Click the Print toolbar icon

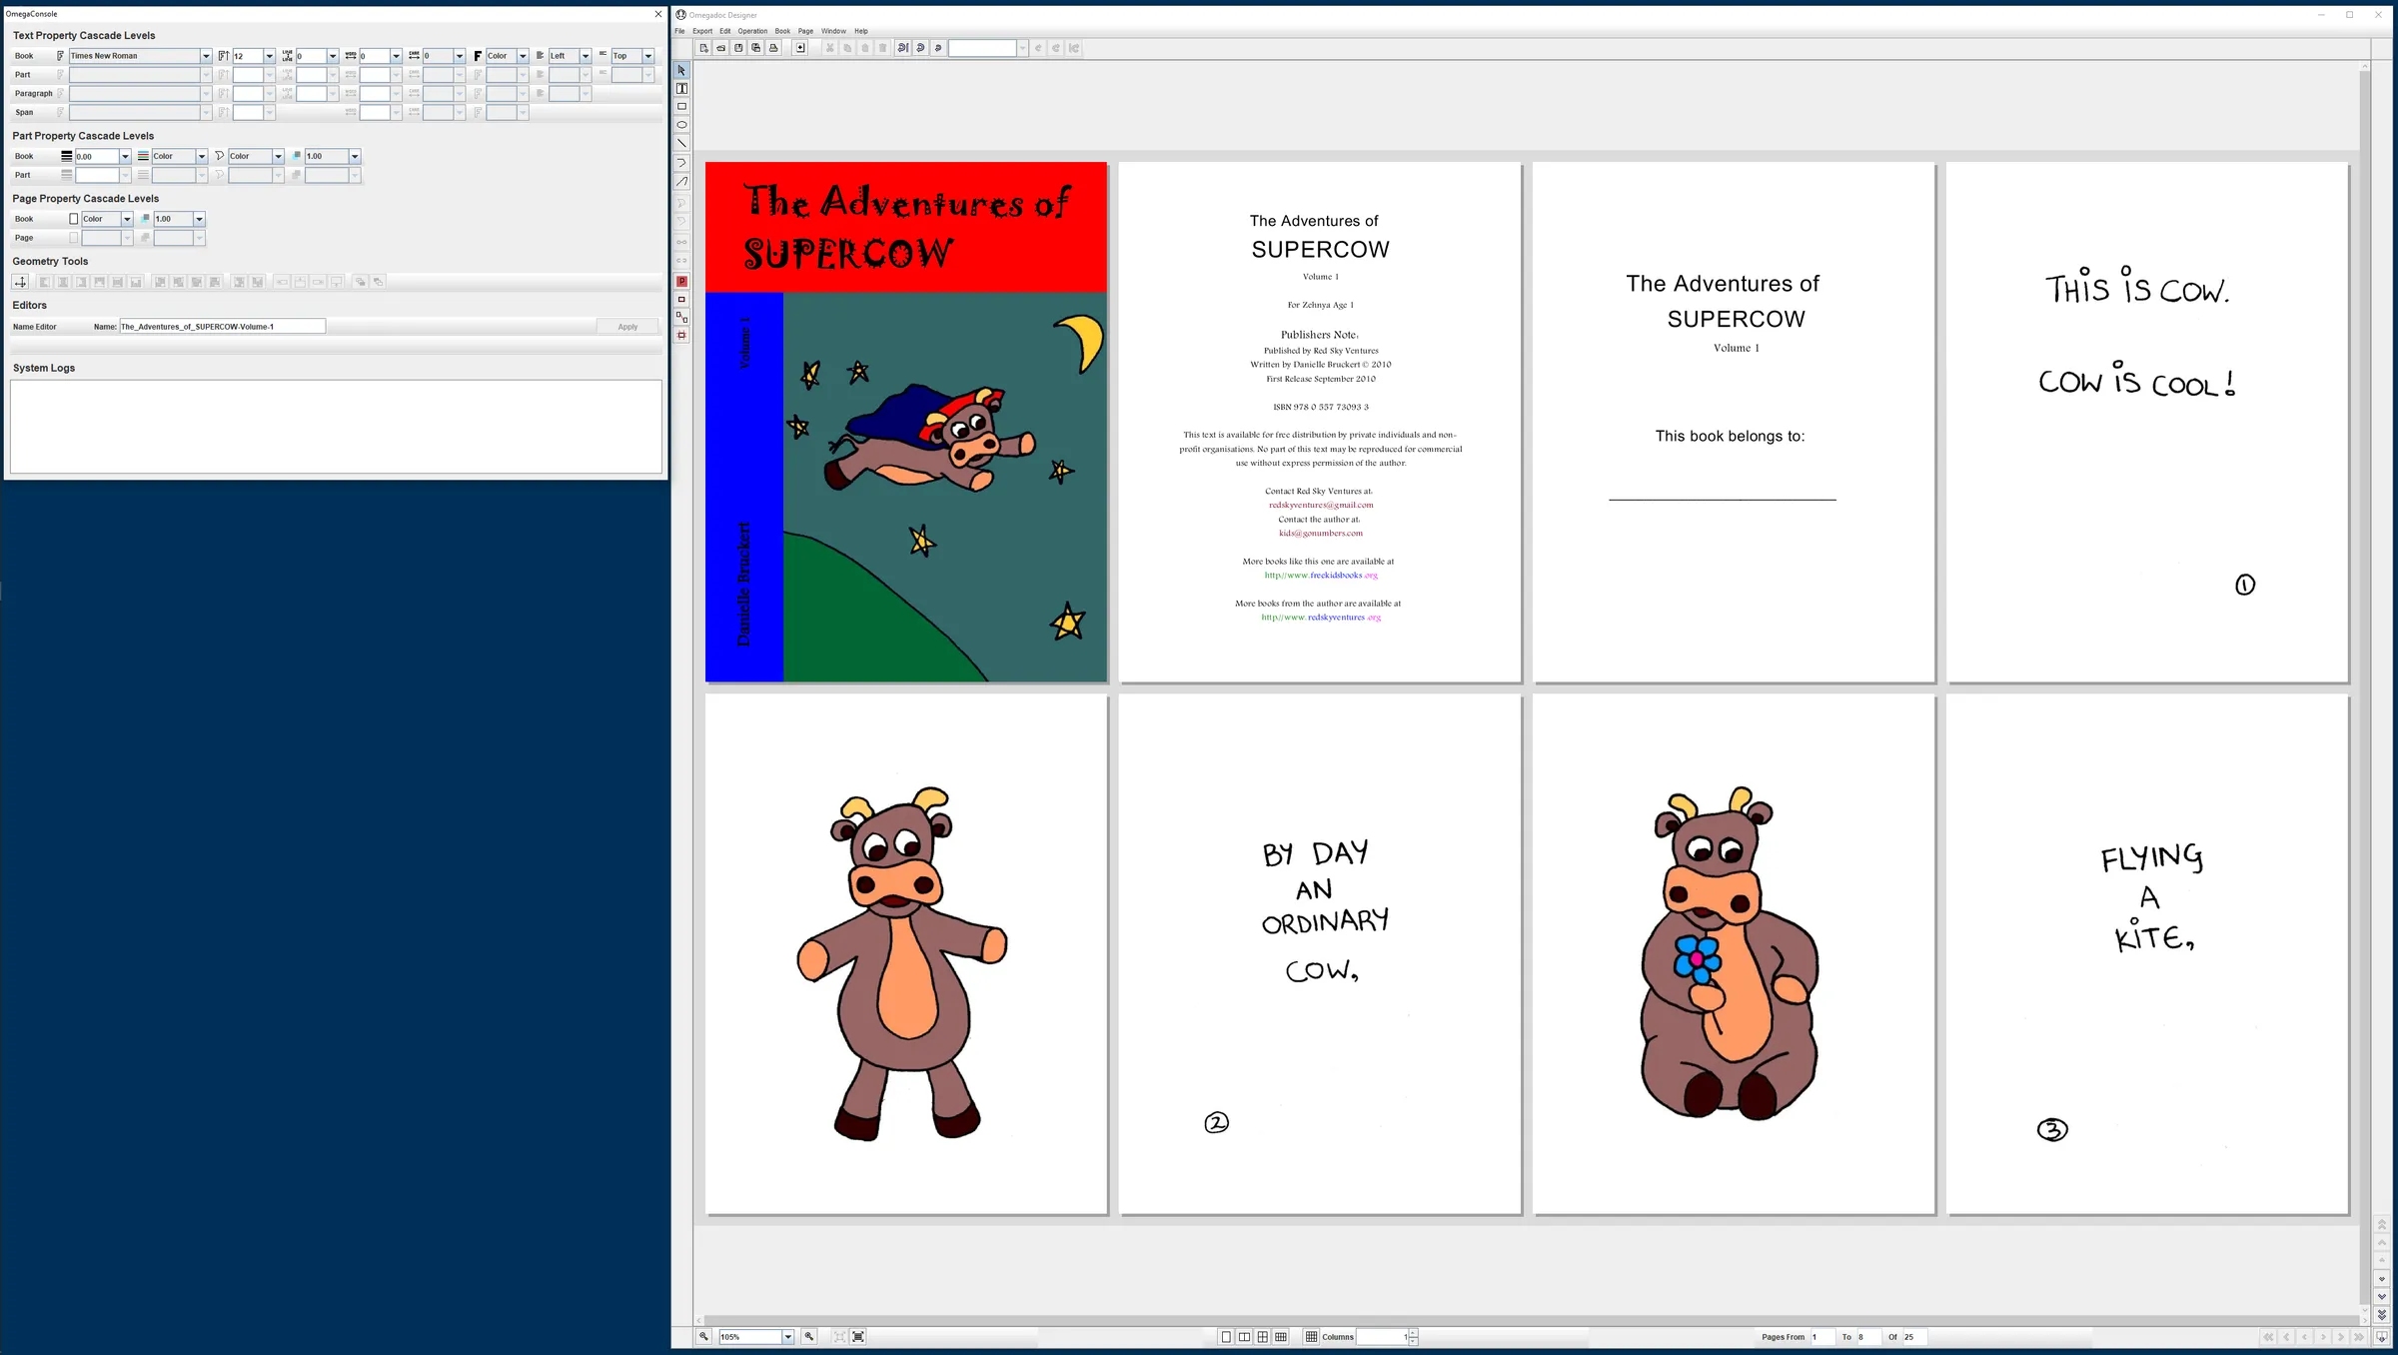tap(773, 48)
